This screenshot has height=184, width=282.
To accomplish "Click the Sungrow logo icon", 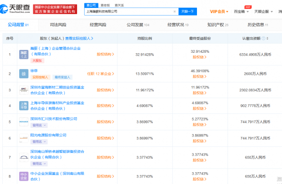I will tap(24, 138).
